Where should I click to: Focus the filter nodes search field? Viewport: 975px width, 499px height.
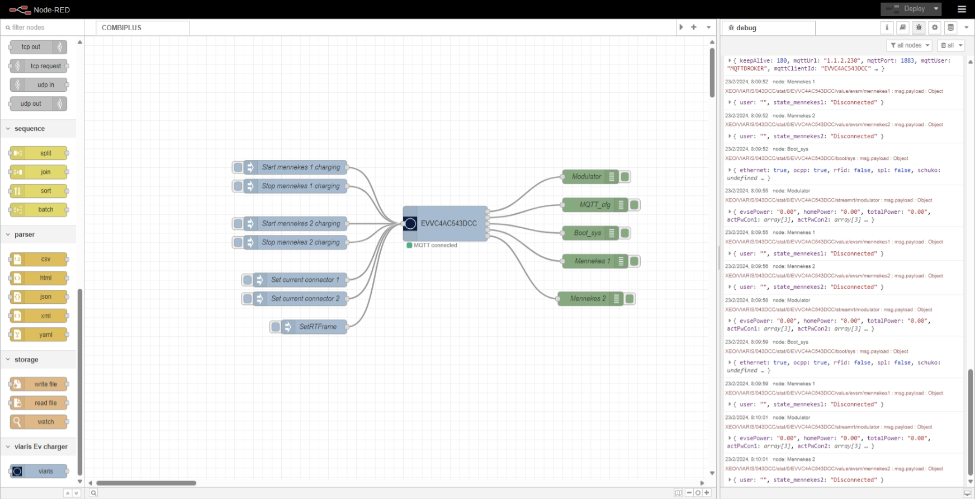coord(42,27)
